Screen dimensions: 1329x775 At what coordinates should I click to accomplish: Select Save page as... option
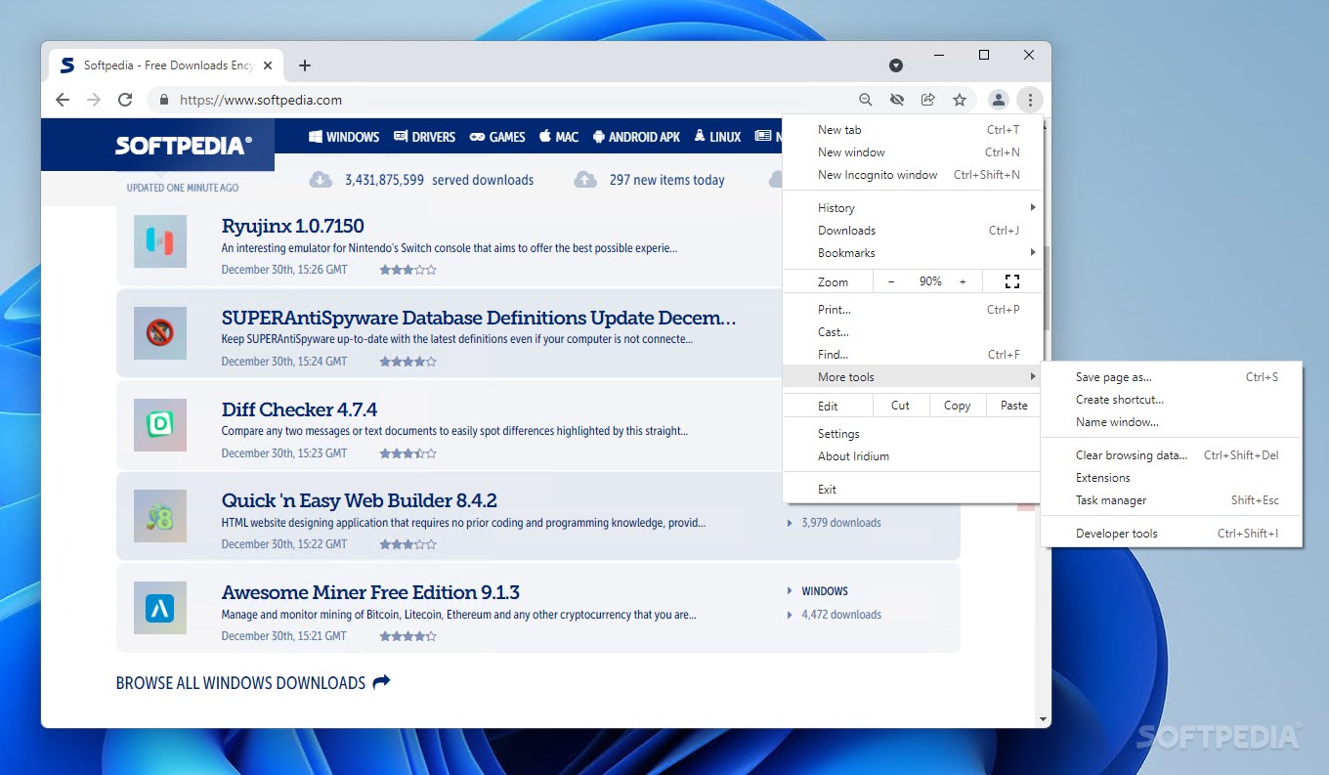pyautogui.click(x=1172, y=377)
